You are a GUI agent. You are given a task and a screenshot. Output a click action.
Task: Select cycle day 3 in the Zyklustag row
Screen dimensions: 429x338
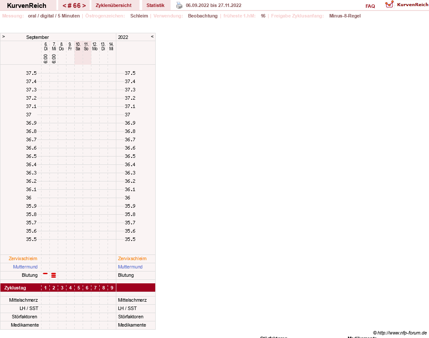tap(62, 288)
